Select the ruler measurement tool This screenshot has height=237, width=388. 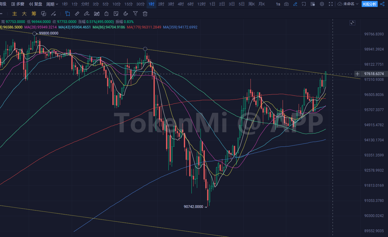pyautogui.click(x=77, y=14)
